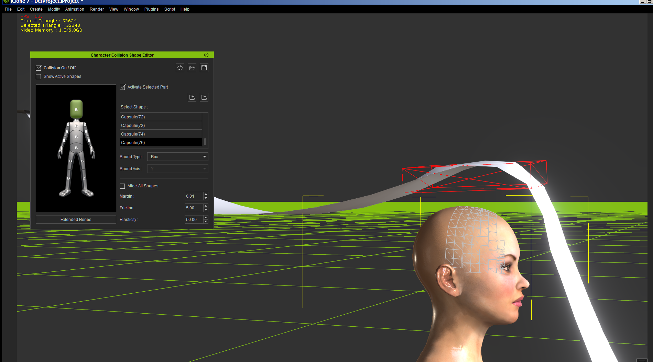This screenshot has width=653, height=362.
Task: Increase the Margin value stepper
Action: (206, 194)
